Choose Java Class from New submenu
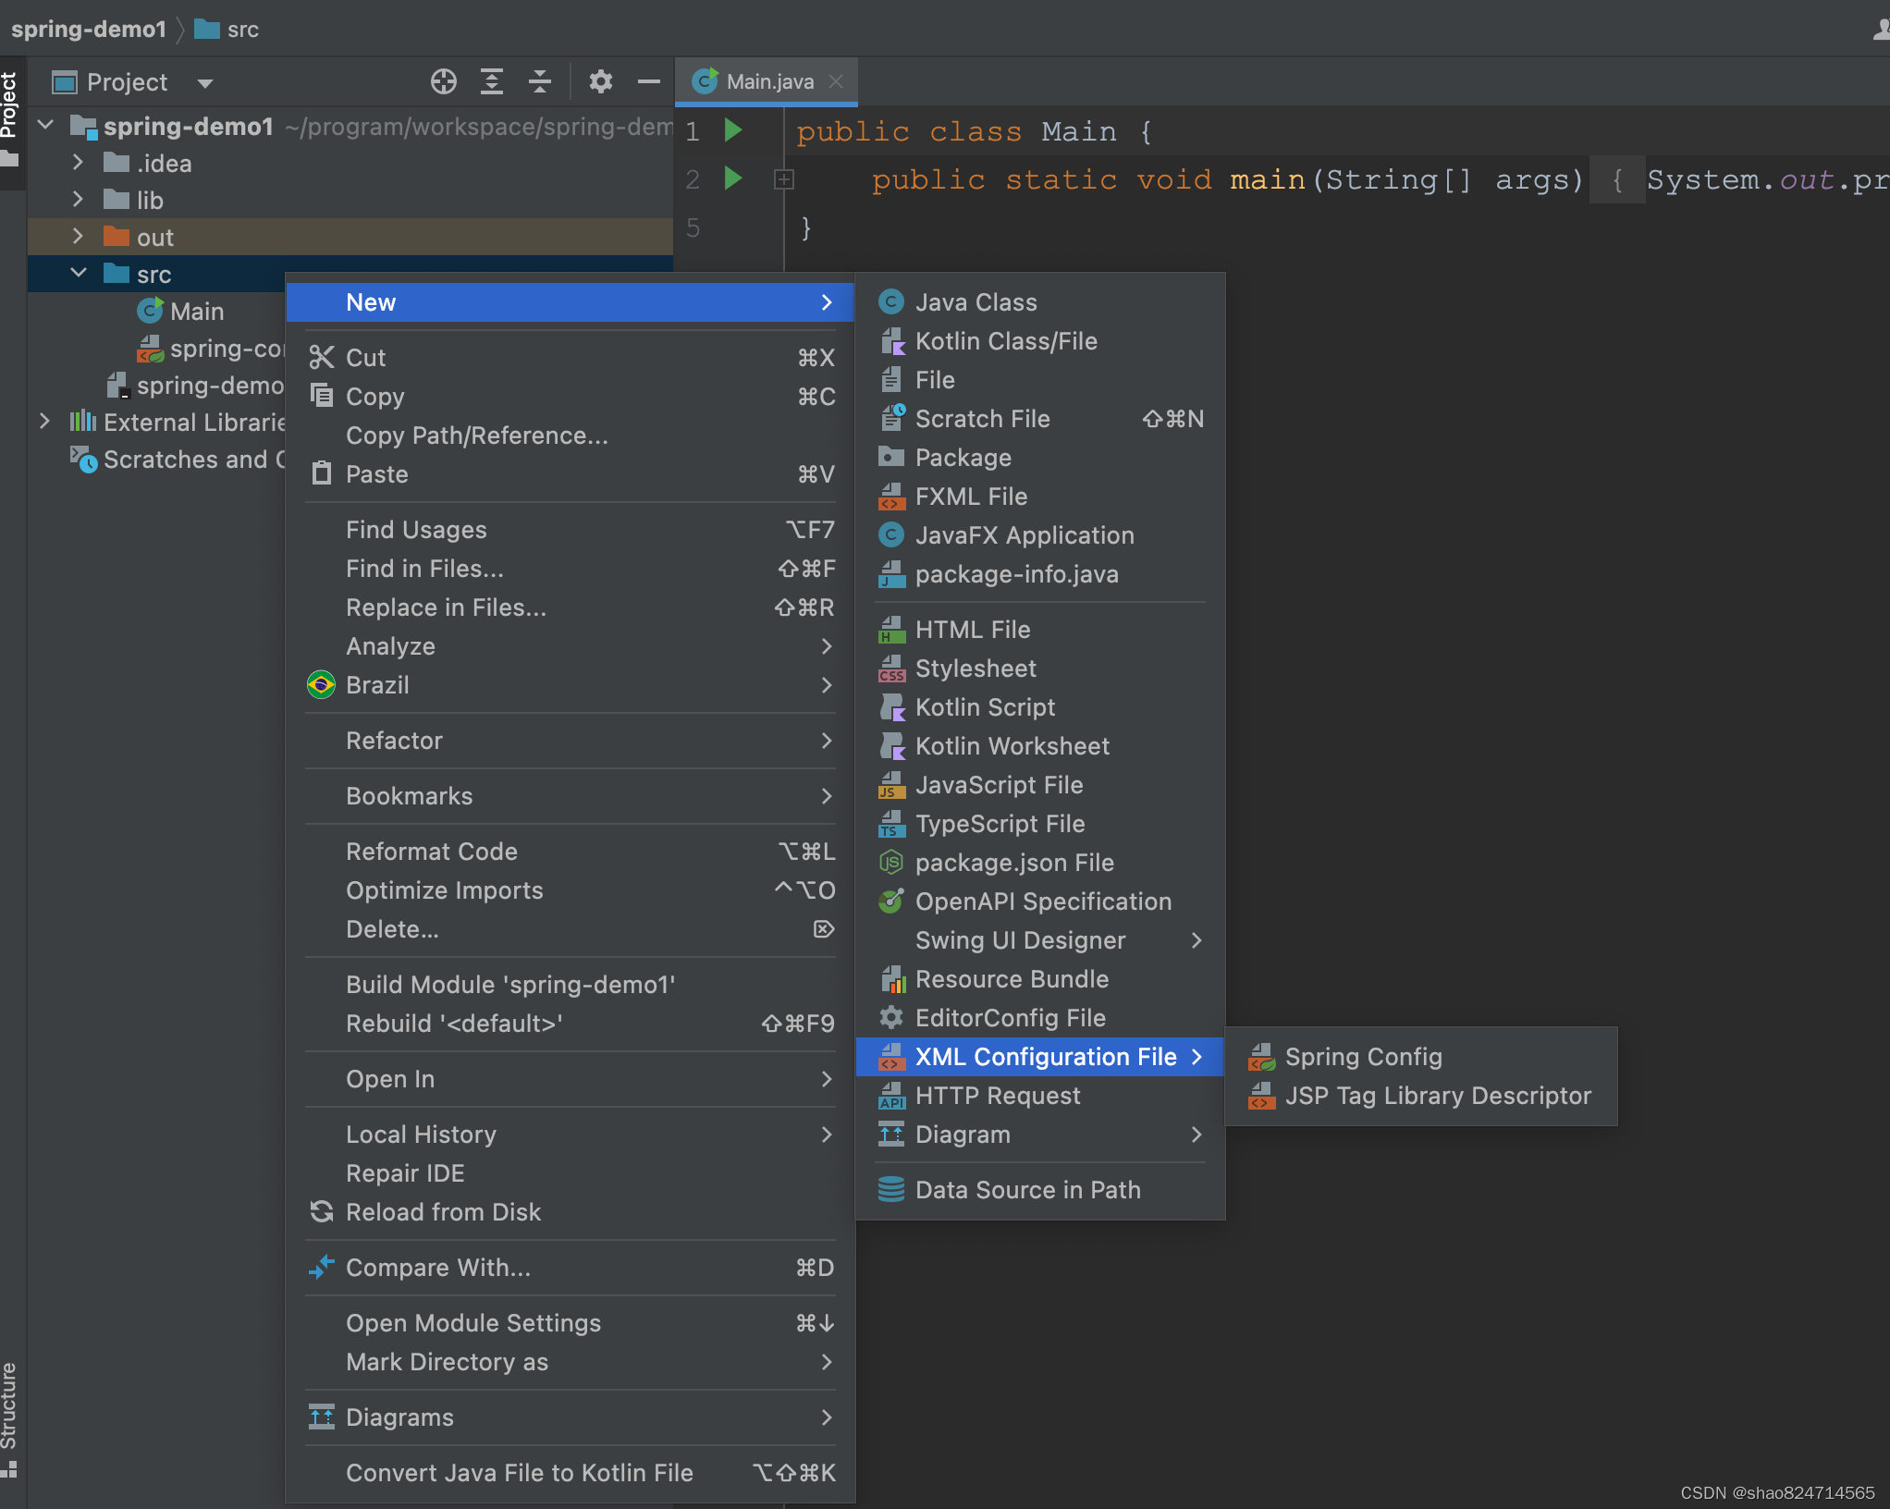1890x1509 pixels. tap(1040, 302)
